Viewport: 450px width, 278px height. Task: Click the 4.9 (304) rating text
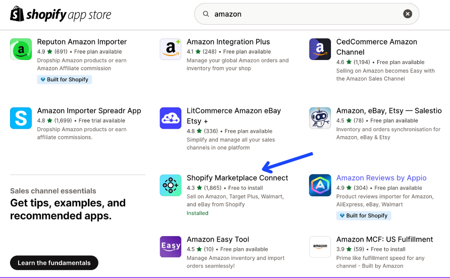pyautogui.click(x=352, y=188)
